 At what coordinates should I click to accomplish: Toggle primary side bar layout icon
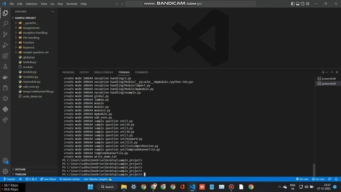(x=293, y=4)
